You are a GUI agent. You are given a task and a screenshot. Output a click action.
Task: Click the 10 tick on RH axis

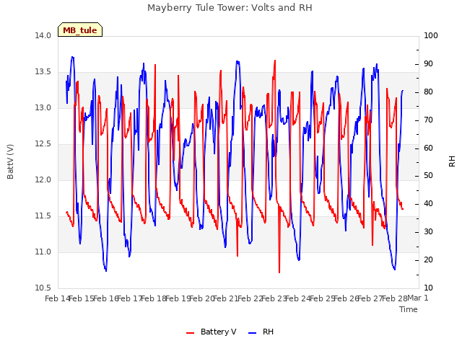428,288
